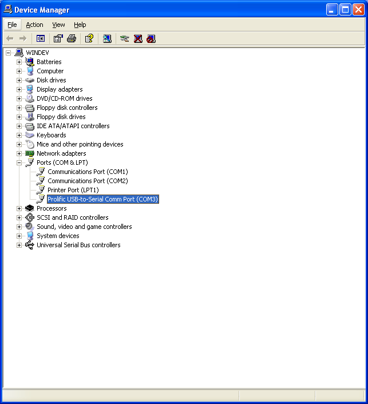Expand the Processors node

coord(19,208)
